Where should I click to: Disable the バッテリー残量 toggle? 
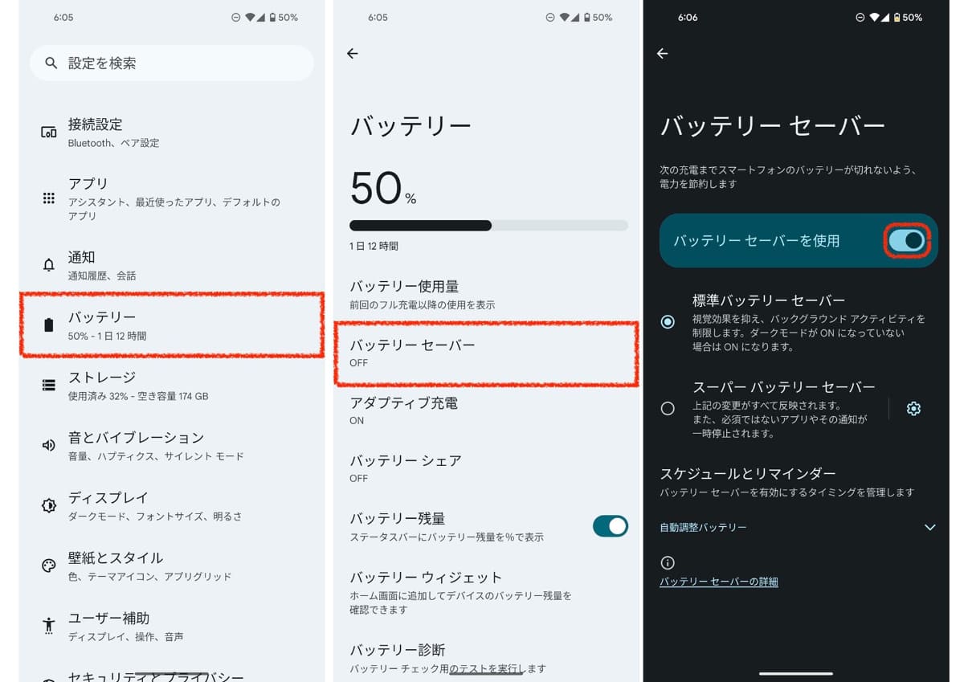tap(610, 526)
